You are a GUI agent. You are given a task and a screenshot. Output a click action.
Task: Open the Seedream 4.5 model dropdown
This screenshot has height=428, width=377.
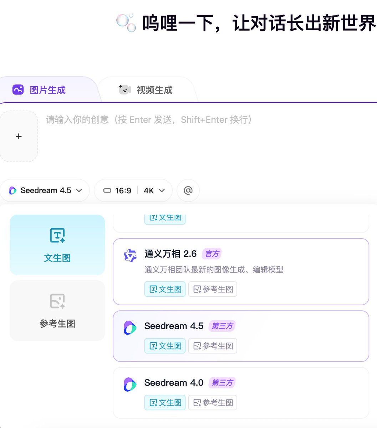(45, 190)
